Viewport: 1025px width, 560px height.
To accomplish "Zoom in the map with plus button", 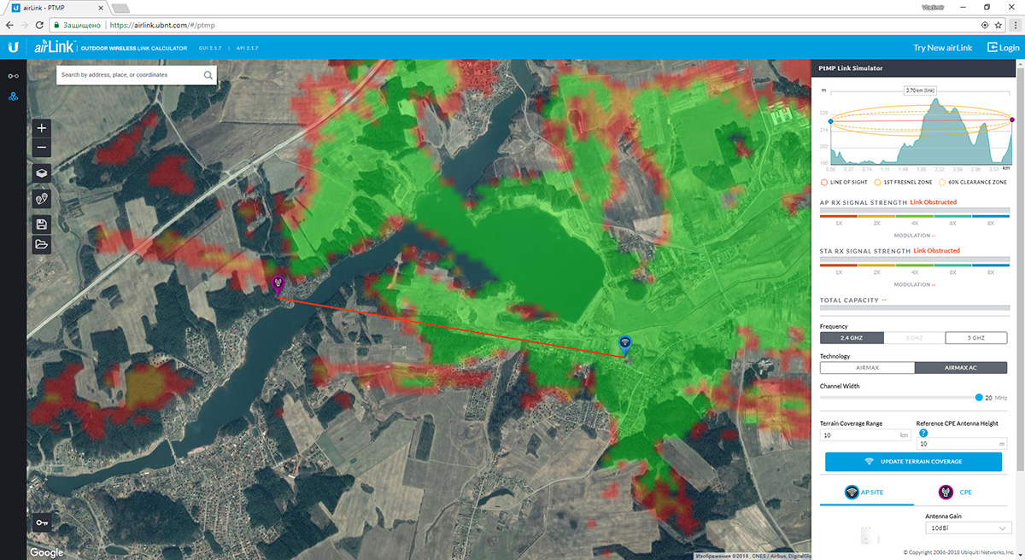I will 43,128.
